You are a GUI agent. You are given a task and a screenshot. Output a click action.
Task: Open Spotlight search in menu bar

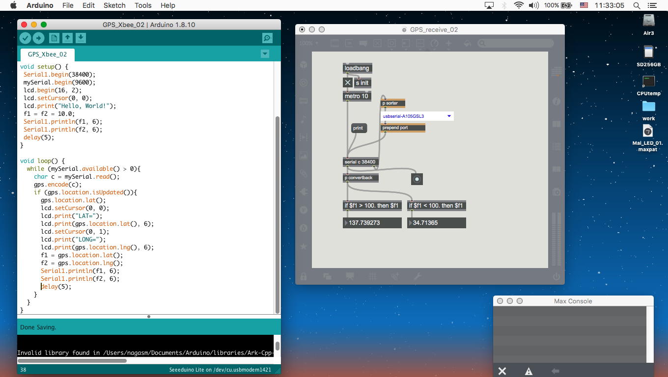pyautogui.click(x=637, y=5)
